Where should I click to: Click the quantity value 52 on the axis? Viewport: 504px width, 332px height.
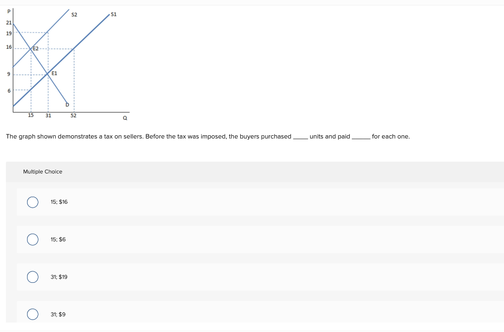tap(73, 115)
